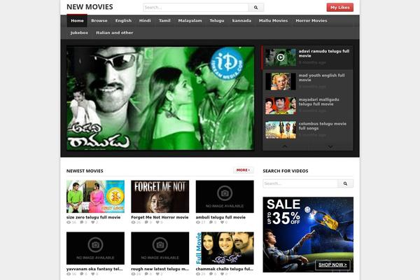
Task: Click the eye icon under yavvanam oka fantasy
Action: 69,274
